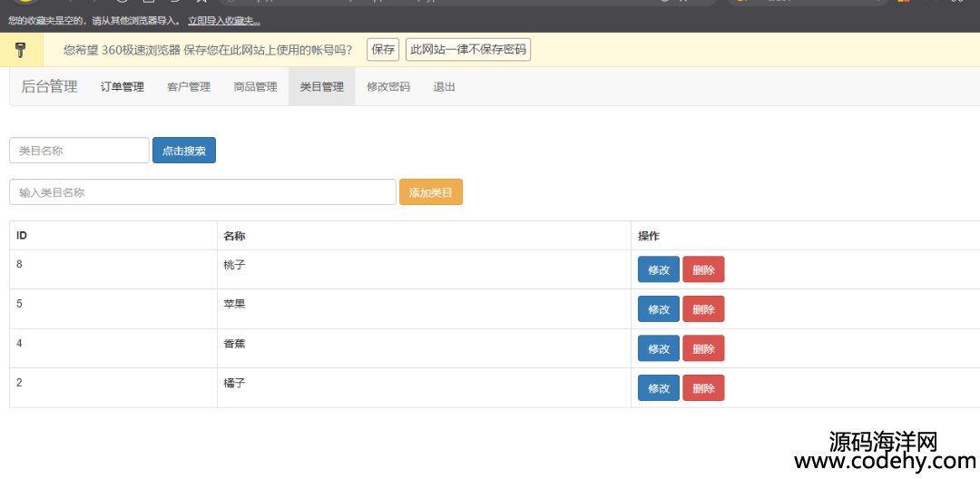Select the 类目管理 navigation tab

(x=321, y=87)
